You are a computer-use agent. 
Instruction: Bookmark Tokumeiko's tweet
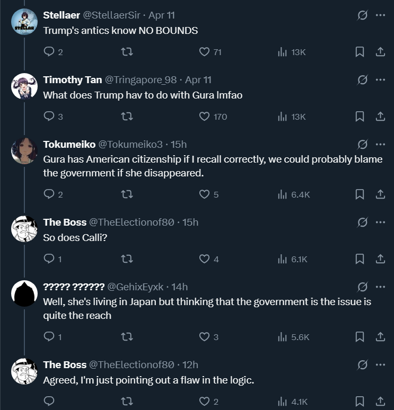point(360,194)
